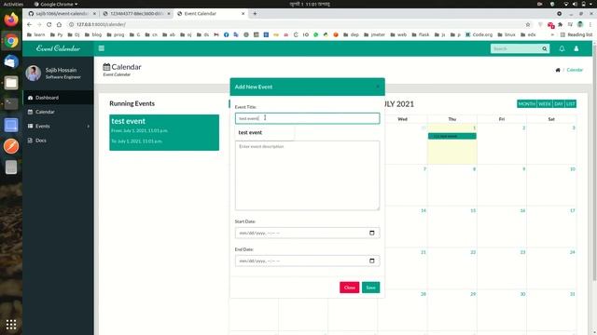Screen dimensions: 597x335
Task: Open the Activities overview
Action: (13, 4)
